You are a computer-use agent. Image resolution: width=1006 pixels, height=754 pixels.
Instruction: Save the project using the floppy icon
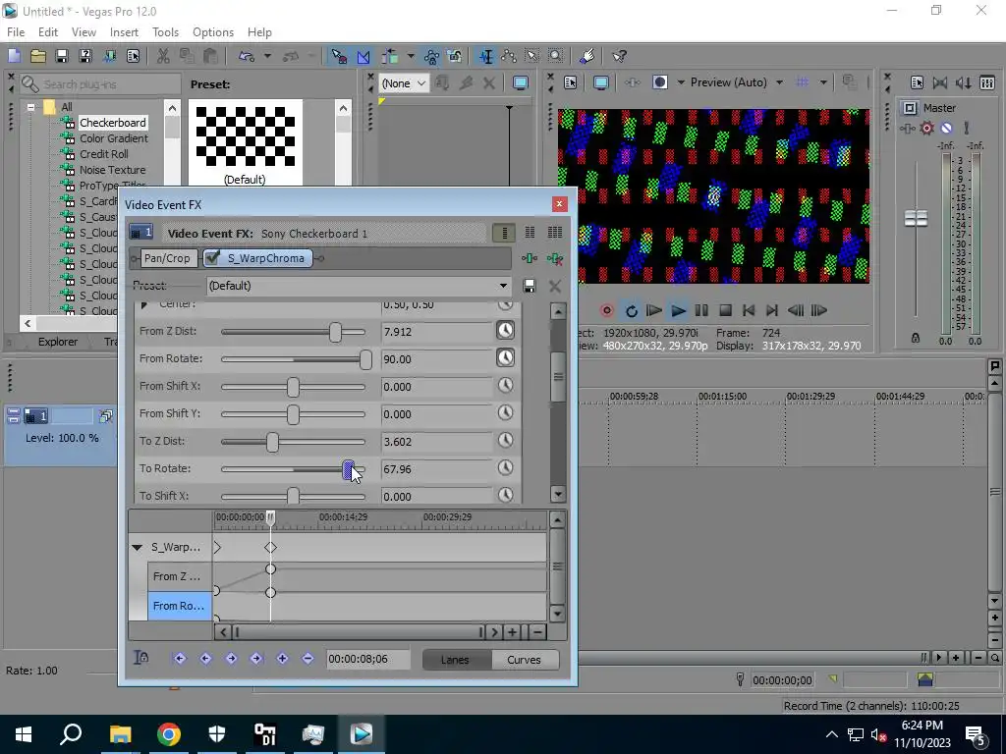click(x=62, y=56)
